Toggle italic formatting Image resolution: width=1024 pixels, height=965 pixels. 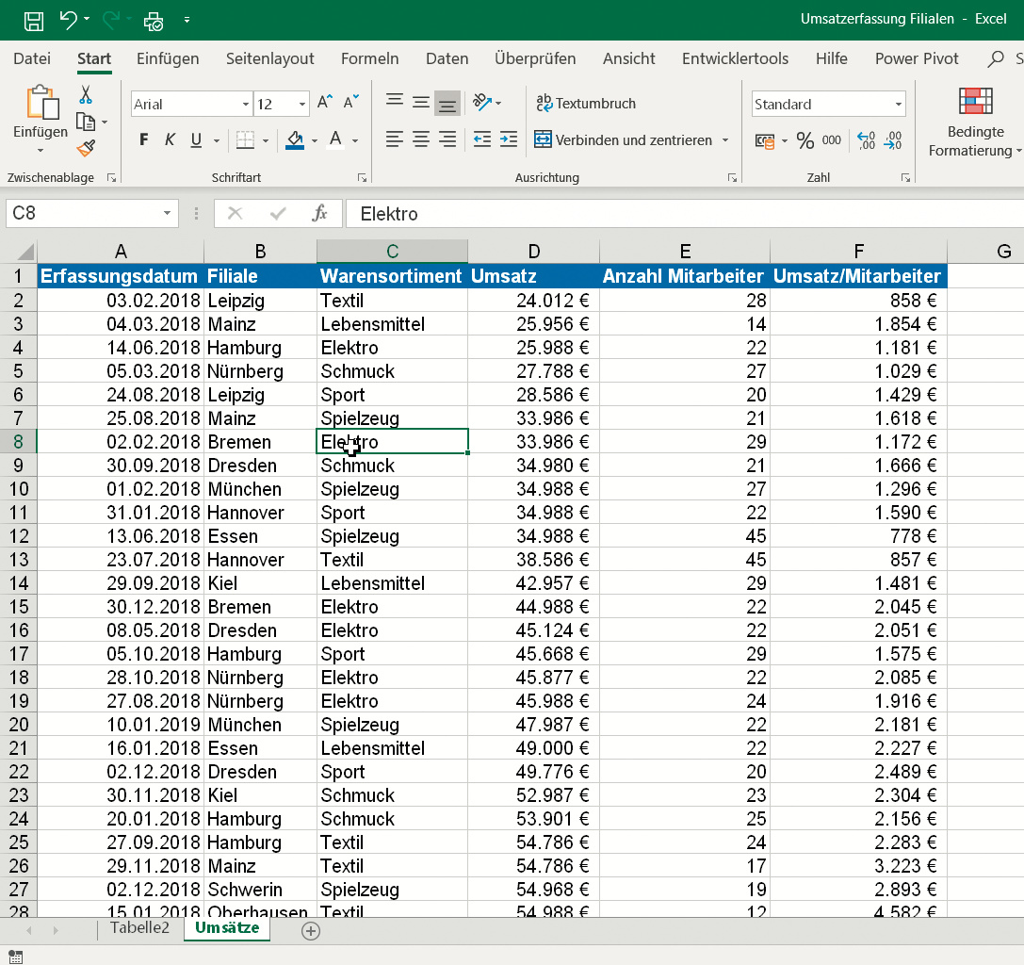point(171,139)
